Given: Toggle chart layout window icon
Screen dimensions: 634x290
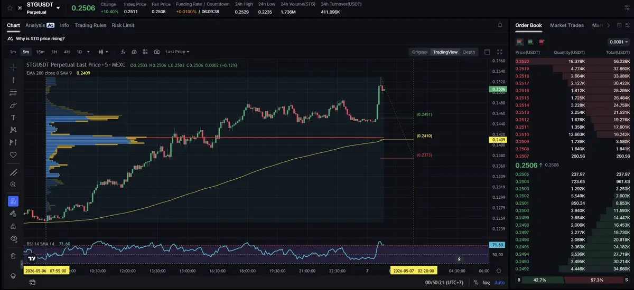Looking at the screenshot, I should point(487,52).
